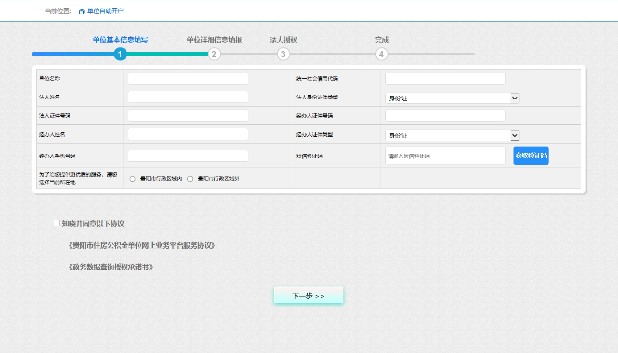Focus the 单位名称 input field
This screenshot has width=618, height=353.
[x=188, y=78]
